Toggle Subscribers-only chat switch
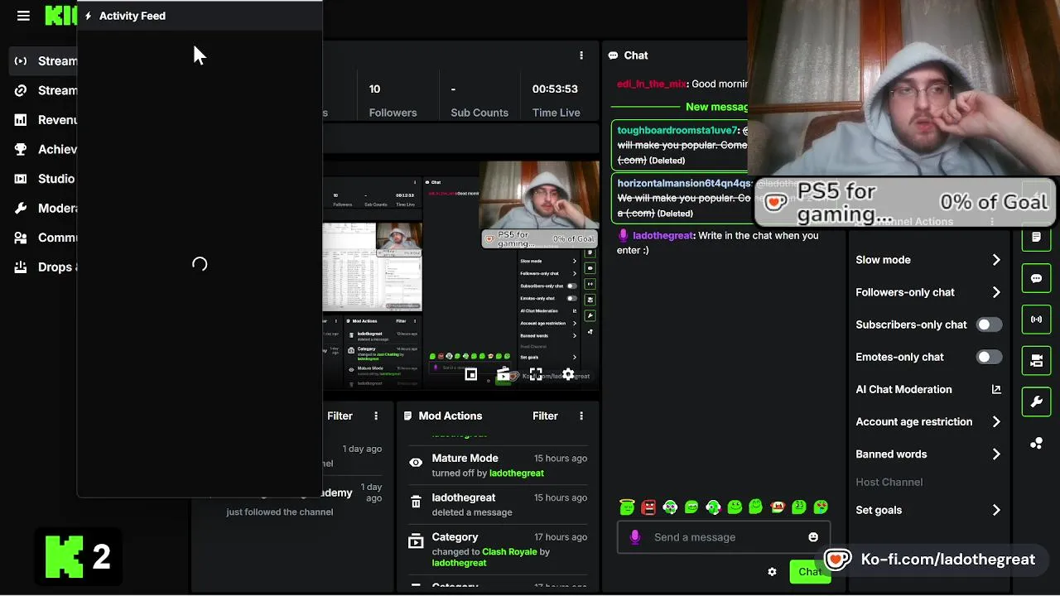1060x596 pixels. [988, 324]
